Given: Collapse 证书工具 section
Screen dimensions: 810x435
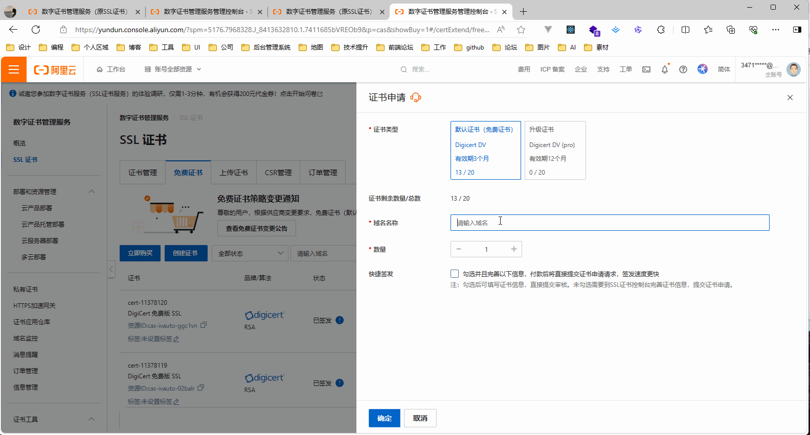Looking at the screenshot, I should (92, 419).
